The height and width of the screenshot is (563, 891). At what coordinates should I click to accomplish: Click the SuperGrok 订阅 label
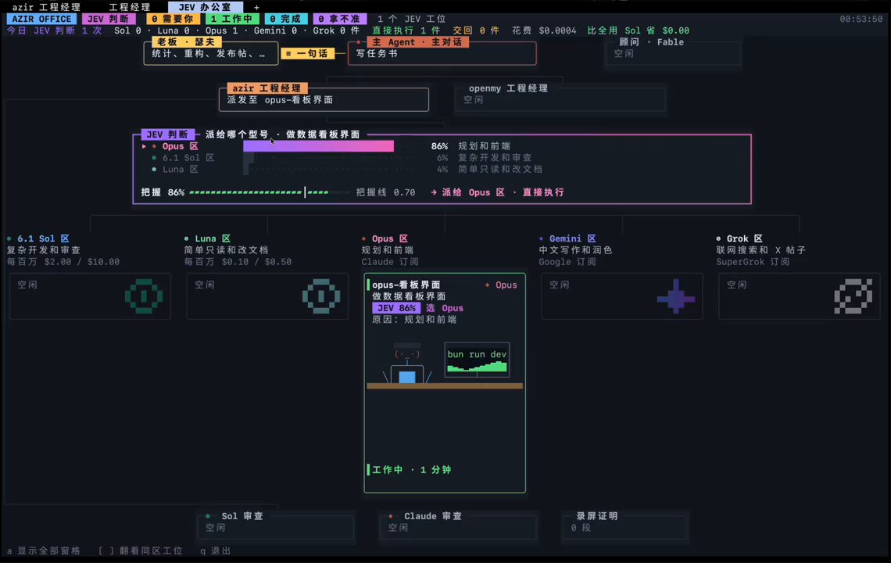753,262
